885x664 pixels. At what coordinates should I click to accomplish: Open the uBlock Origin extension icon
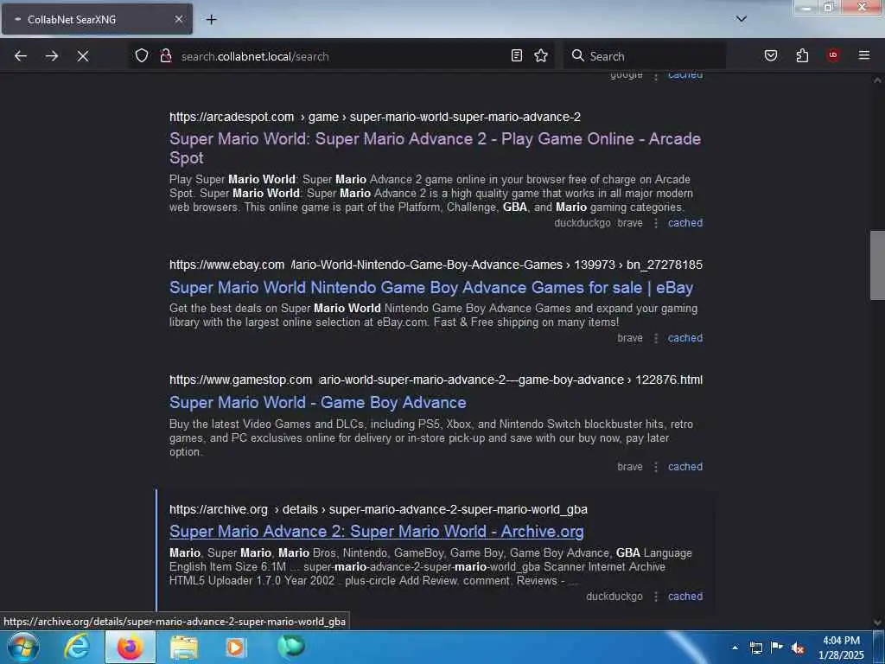tap(833, 55)
